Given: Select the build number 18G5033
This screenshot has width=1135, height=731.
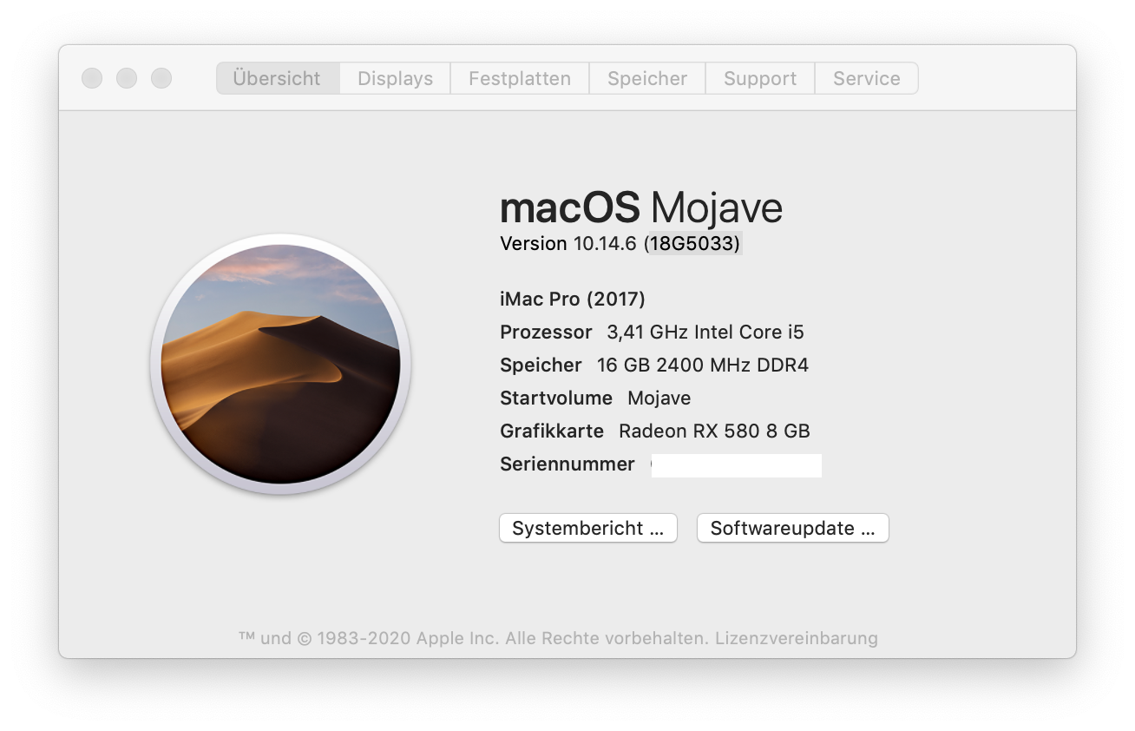Looking at the screenshot, I should pos(692,244).
